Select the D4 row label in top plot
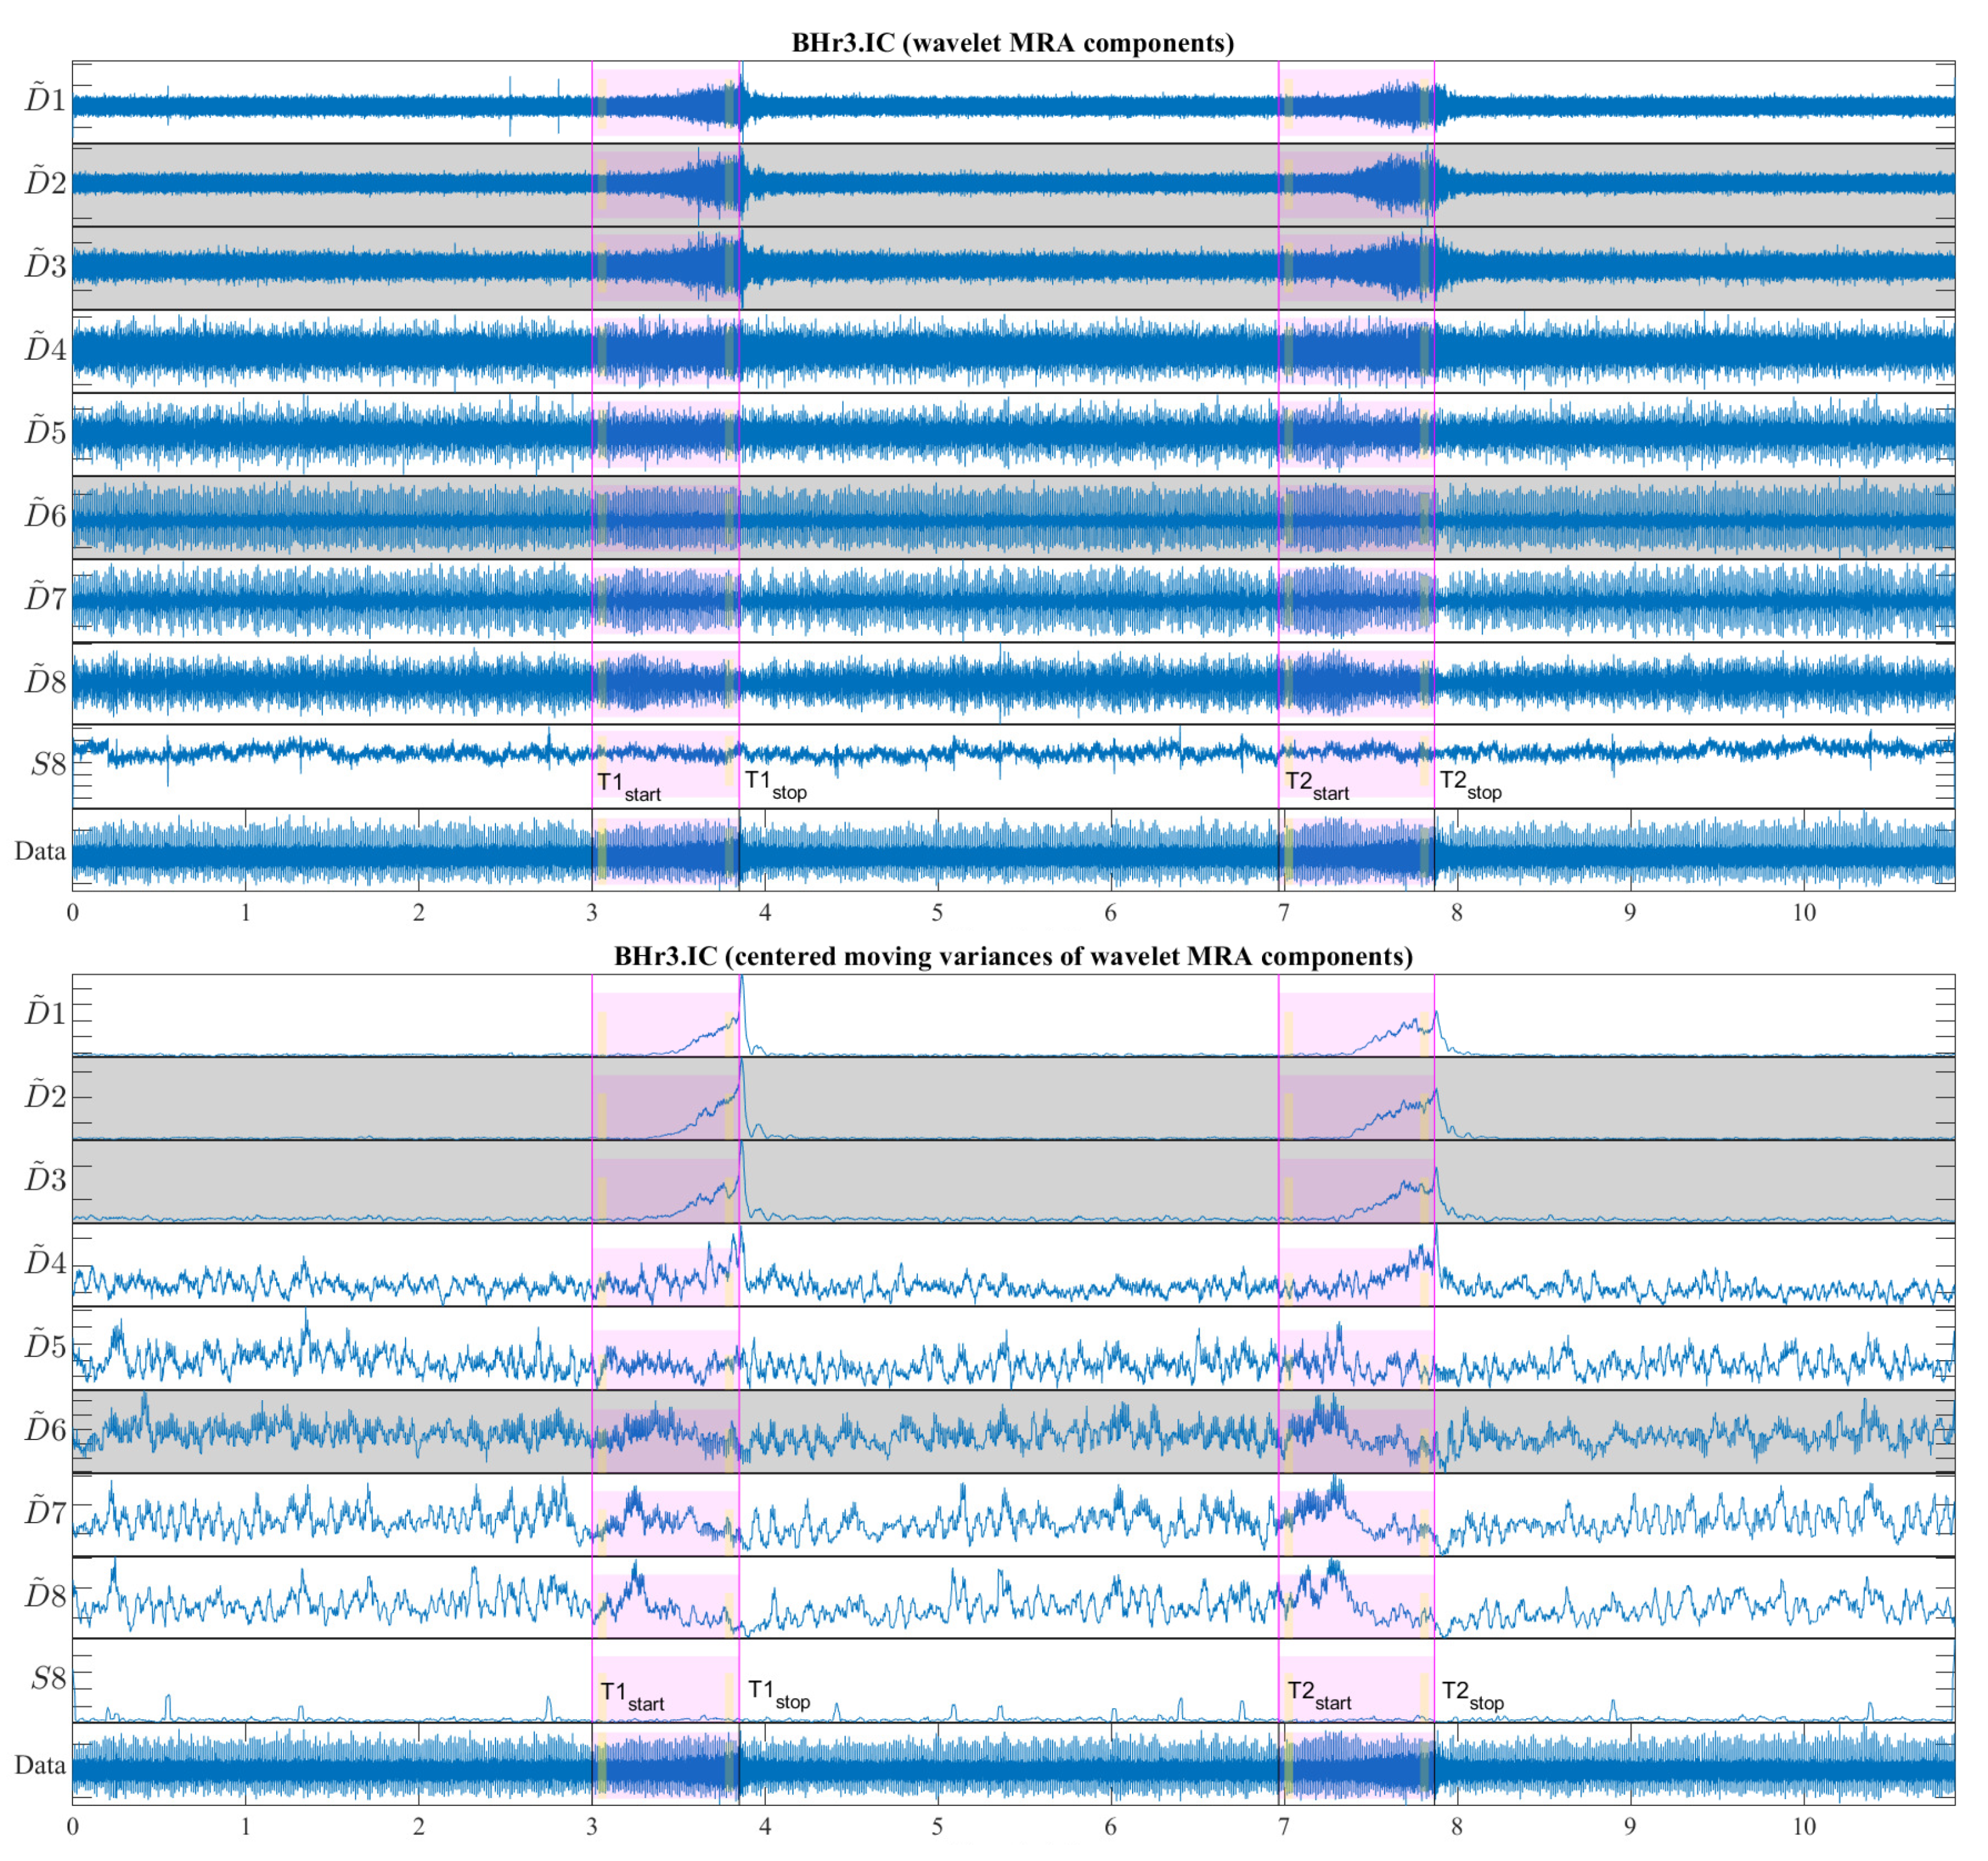1988x1861 pixels. coord(45,349)
